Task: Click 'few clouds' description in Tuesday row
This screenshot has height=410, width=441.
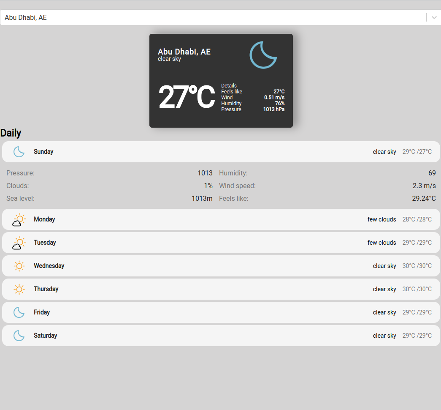Action: pyautogui.click(x=381, y=243)
